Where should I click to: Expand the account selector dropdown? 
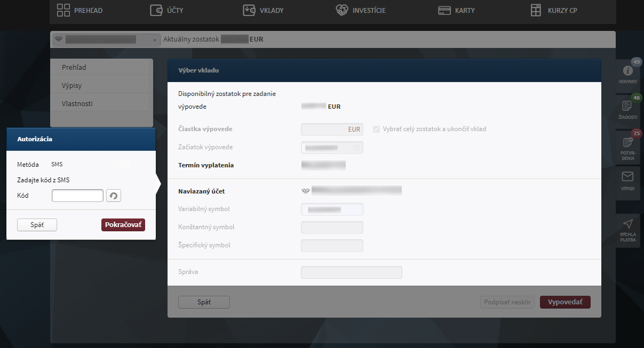[x=155, y=40]
